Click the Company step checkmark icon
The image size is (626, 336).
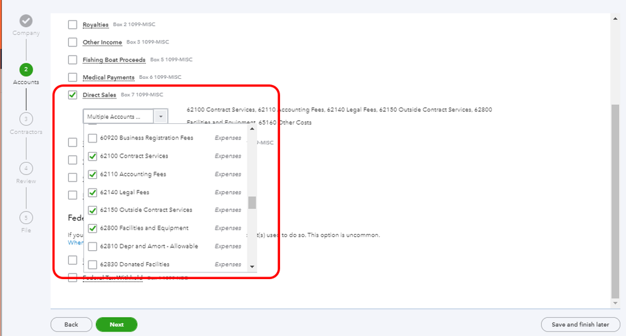tap(26, 21)
